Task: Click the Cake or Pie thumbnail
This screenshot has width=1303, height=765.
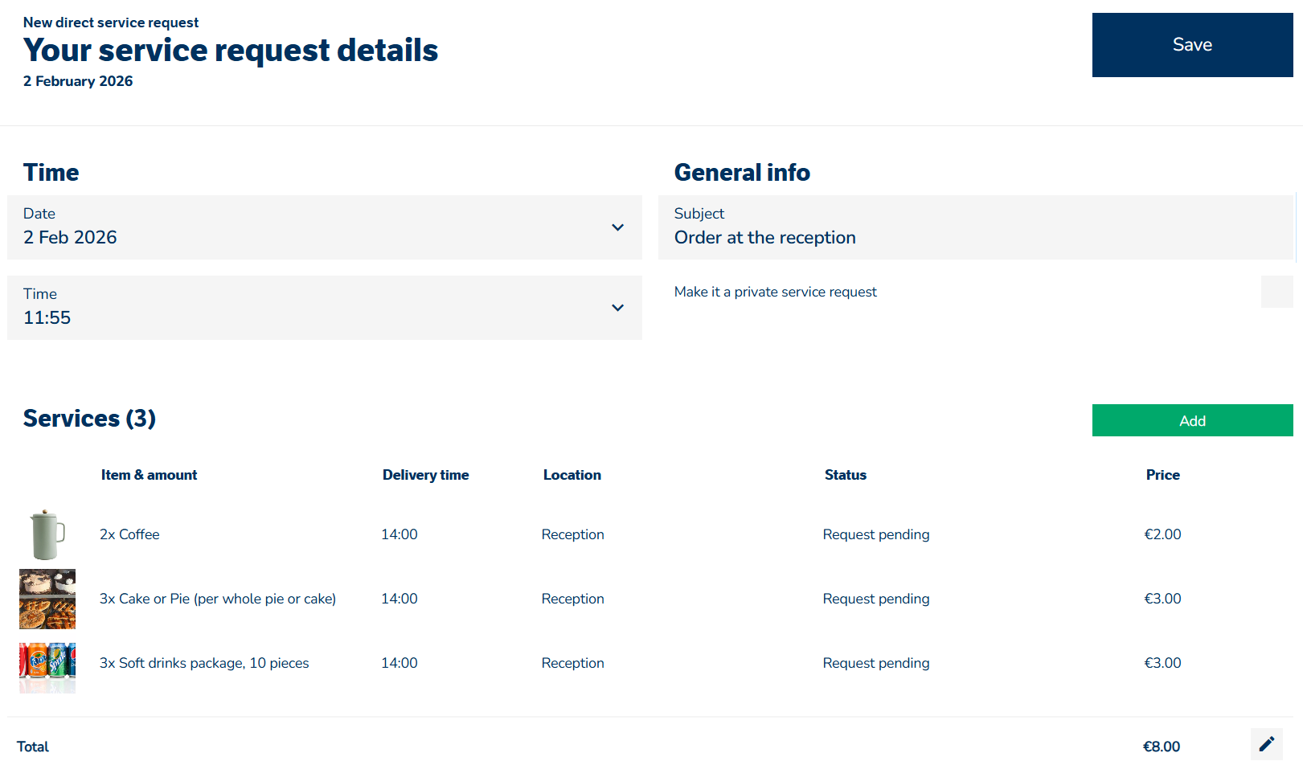Action: (47, 599)
